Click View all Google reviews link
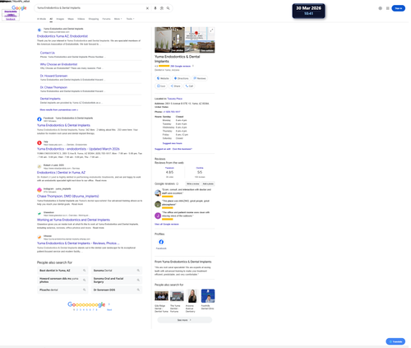 (x=167, y=224)
